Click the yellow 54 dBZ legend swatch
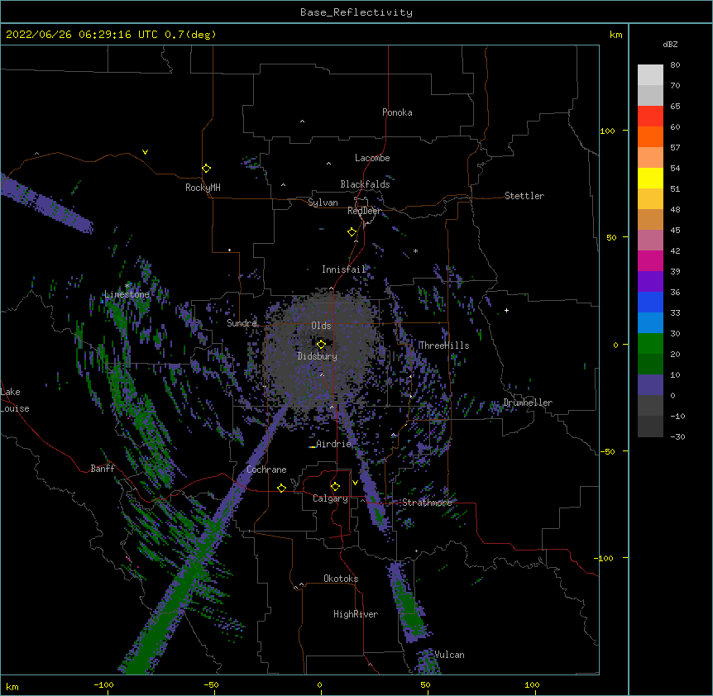 point(650,178)
